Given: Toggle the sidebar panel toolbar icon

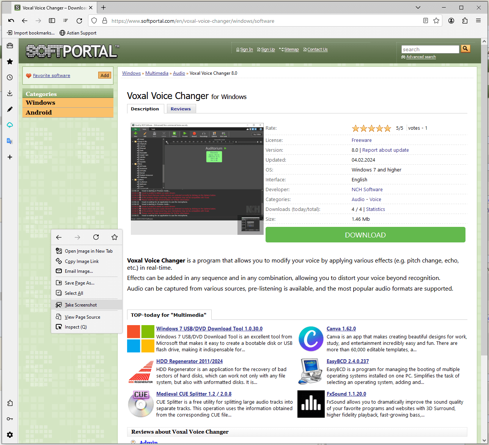Looking at the screenshot, I should [52, 21].
